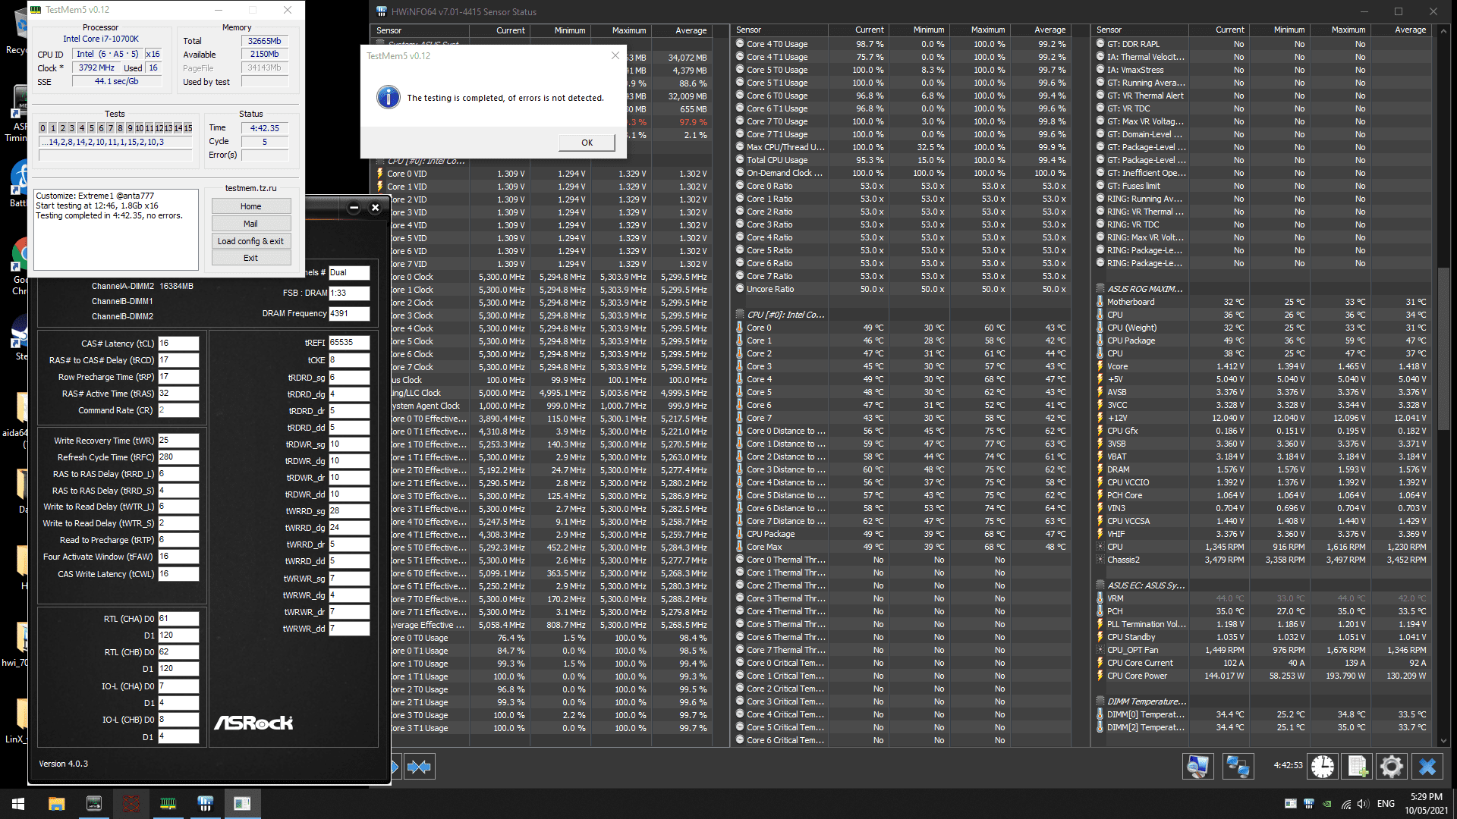Click lightning icon beside CPU Core Power

click(1100, 676)
